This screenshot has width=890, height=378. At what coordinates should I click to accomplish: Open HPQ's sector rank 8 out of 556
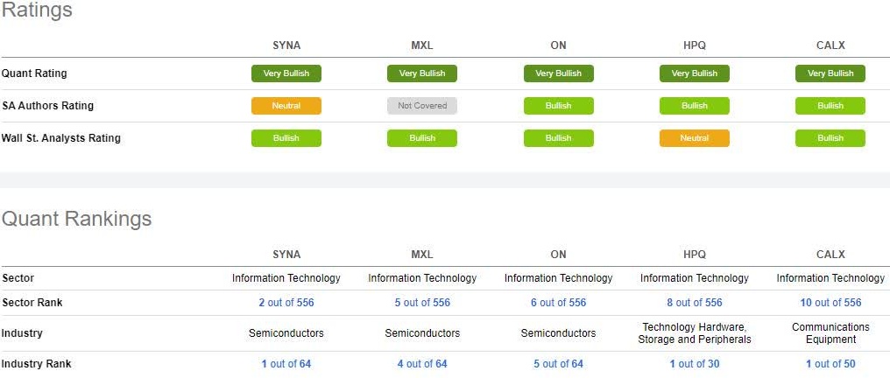(x=694, y=303)
